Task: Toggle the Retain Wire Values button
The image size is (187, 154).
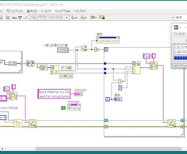Action: [8, 17]
